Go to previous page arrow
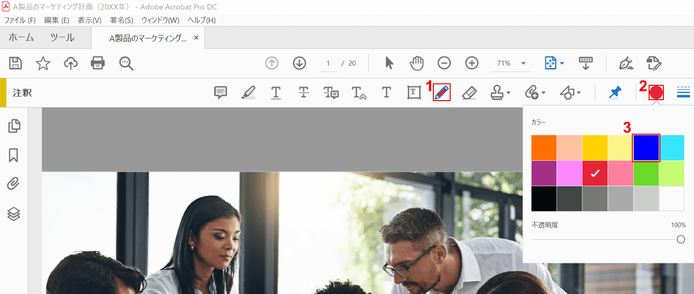Screen dimensions: 694x294 coord(272,63)
